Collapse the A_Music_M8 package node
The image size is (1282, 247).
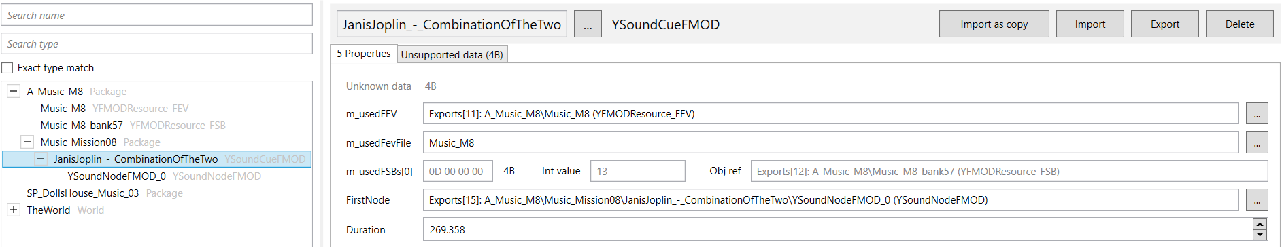pos(14,91)
